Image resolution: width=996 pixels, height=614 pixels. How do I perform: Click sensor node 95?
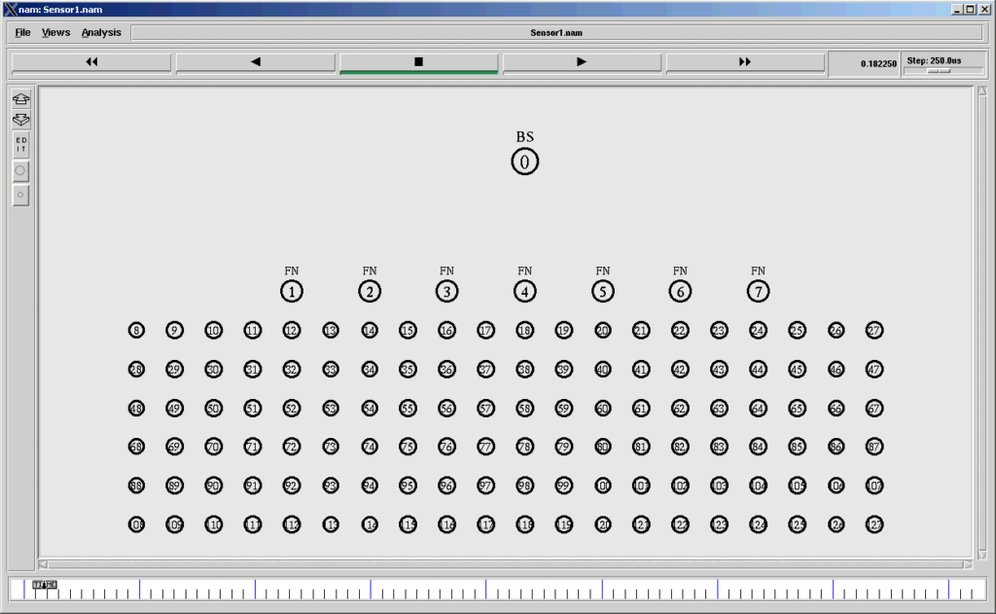coord(408,486)
